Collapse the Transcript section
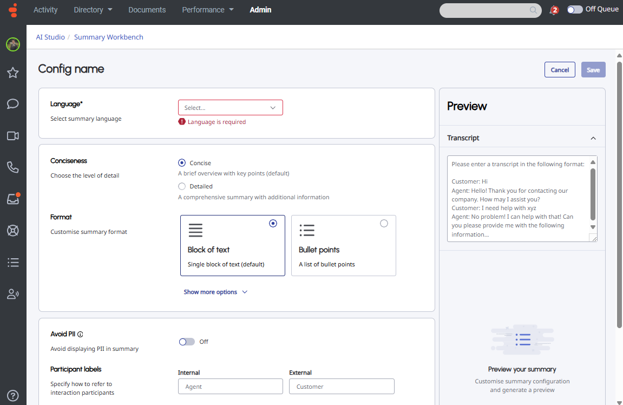 pos(593,138)
